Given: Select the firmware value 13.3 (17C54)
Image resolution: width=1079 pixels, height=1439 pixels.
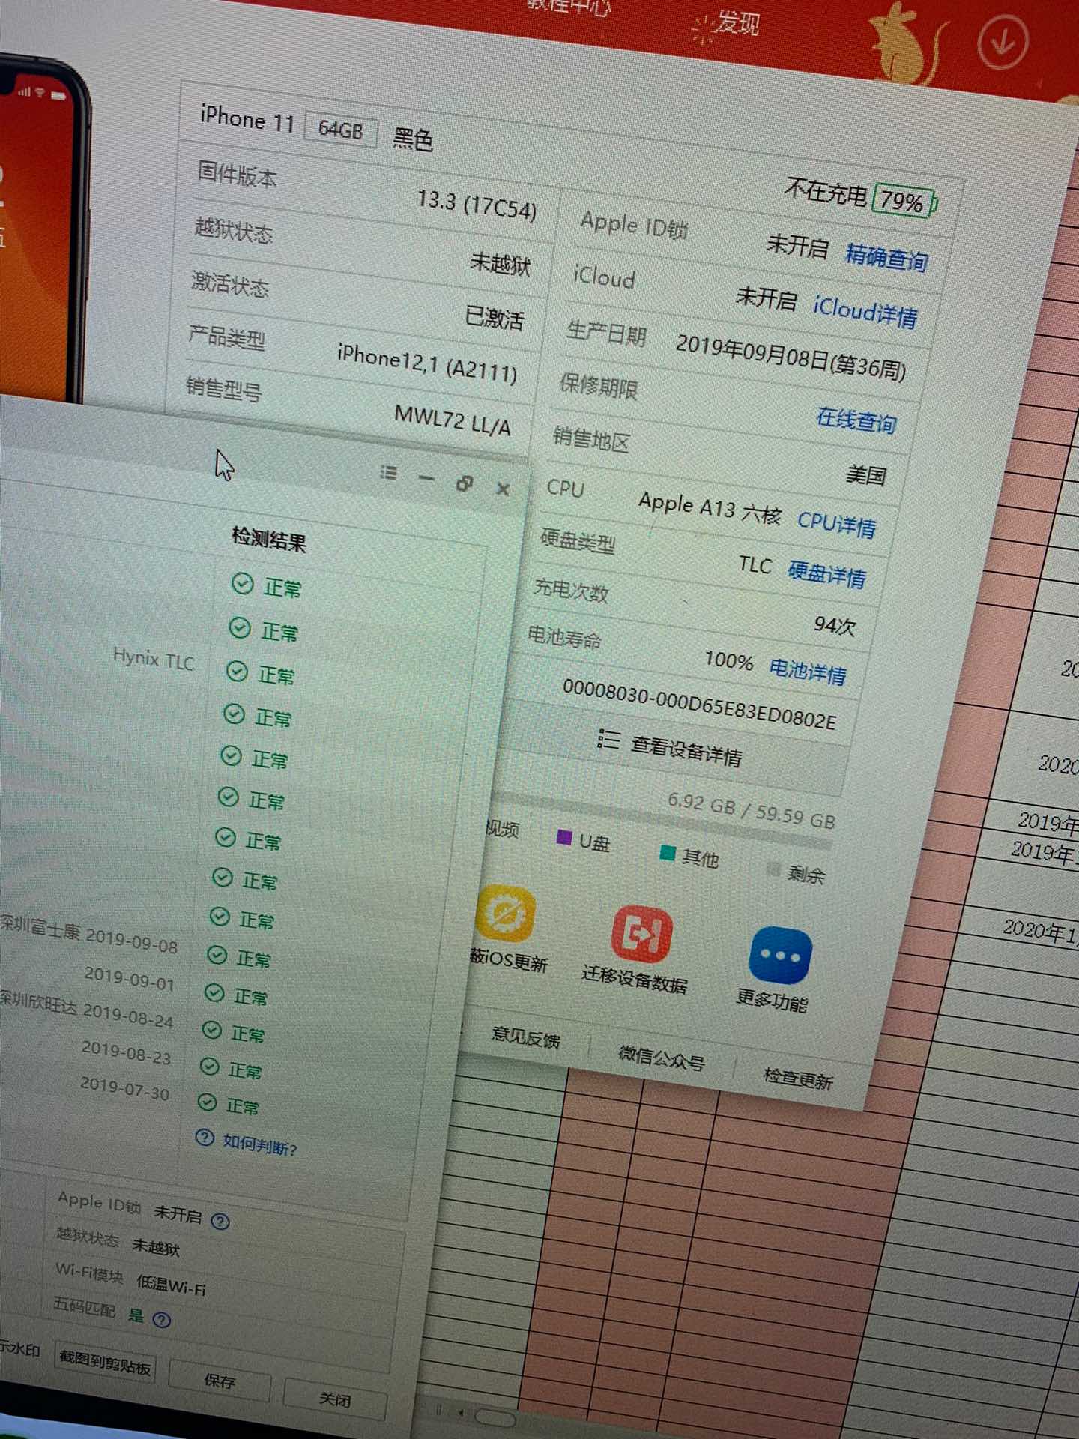Looking at the screenshot, I should coord(477,205).
